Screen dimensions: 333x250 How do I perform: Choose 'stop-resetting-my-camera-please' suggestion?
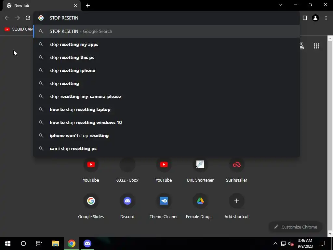pos(166,96)
